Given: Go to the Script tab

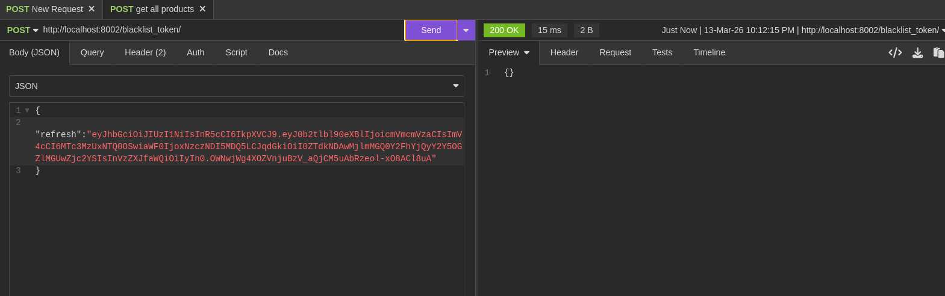Looking at the screenshot, I should [236, 53].
